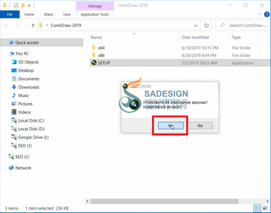The height and width of the screenshot is (213, 271).
Task: Select Network in navigation pane
Action: pos(23,168)
